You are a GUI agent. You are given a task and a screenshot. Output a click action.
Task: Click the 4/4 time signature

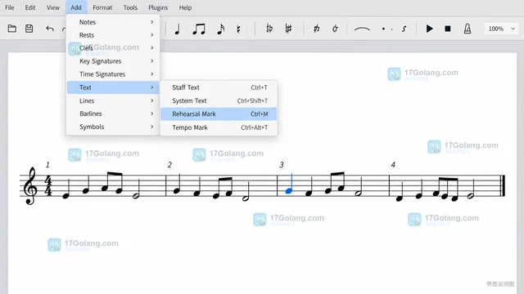pos(48,186)
